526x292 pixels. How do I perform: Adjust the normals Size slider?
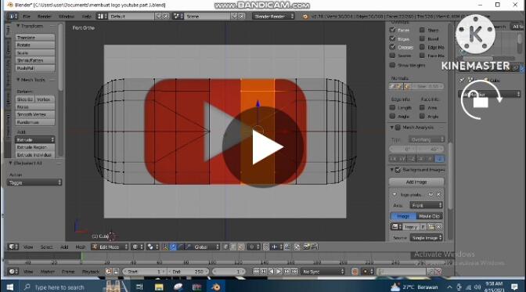pos(428,86)
